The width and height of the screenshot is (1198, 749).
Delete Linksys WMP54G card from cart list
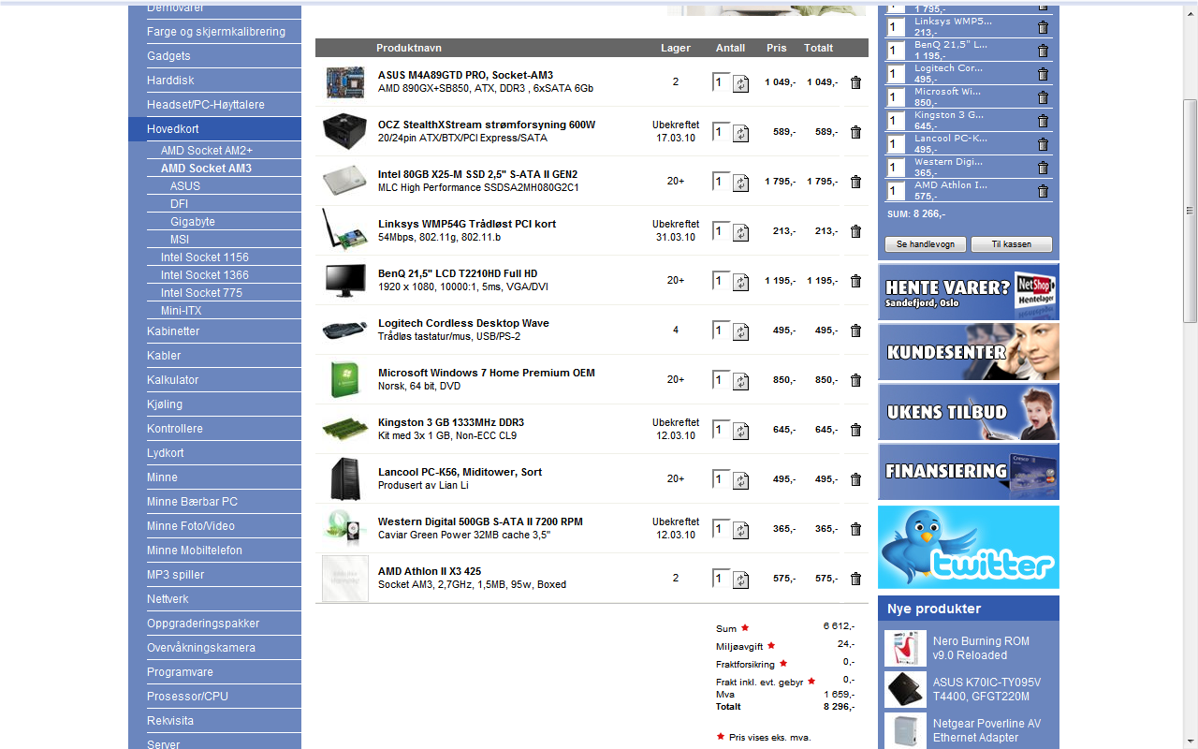[855, 231]
